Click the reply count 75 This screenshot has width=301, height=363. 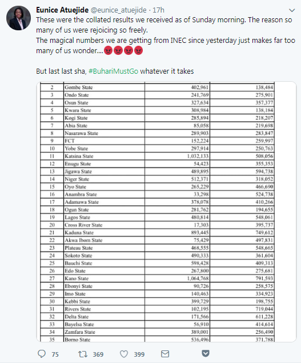[x=55, y=354]
